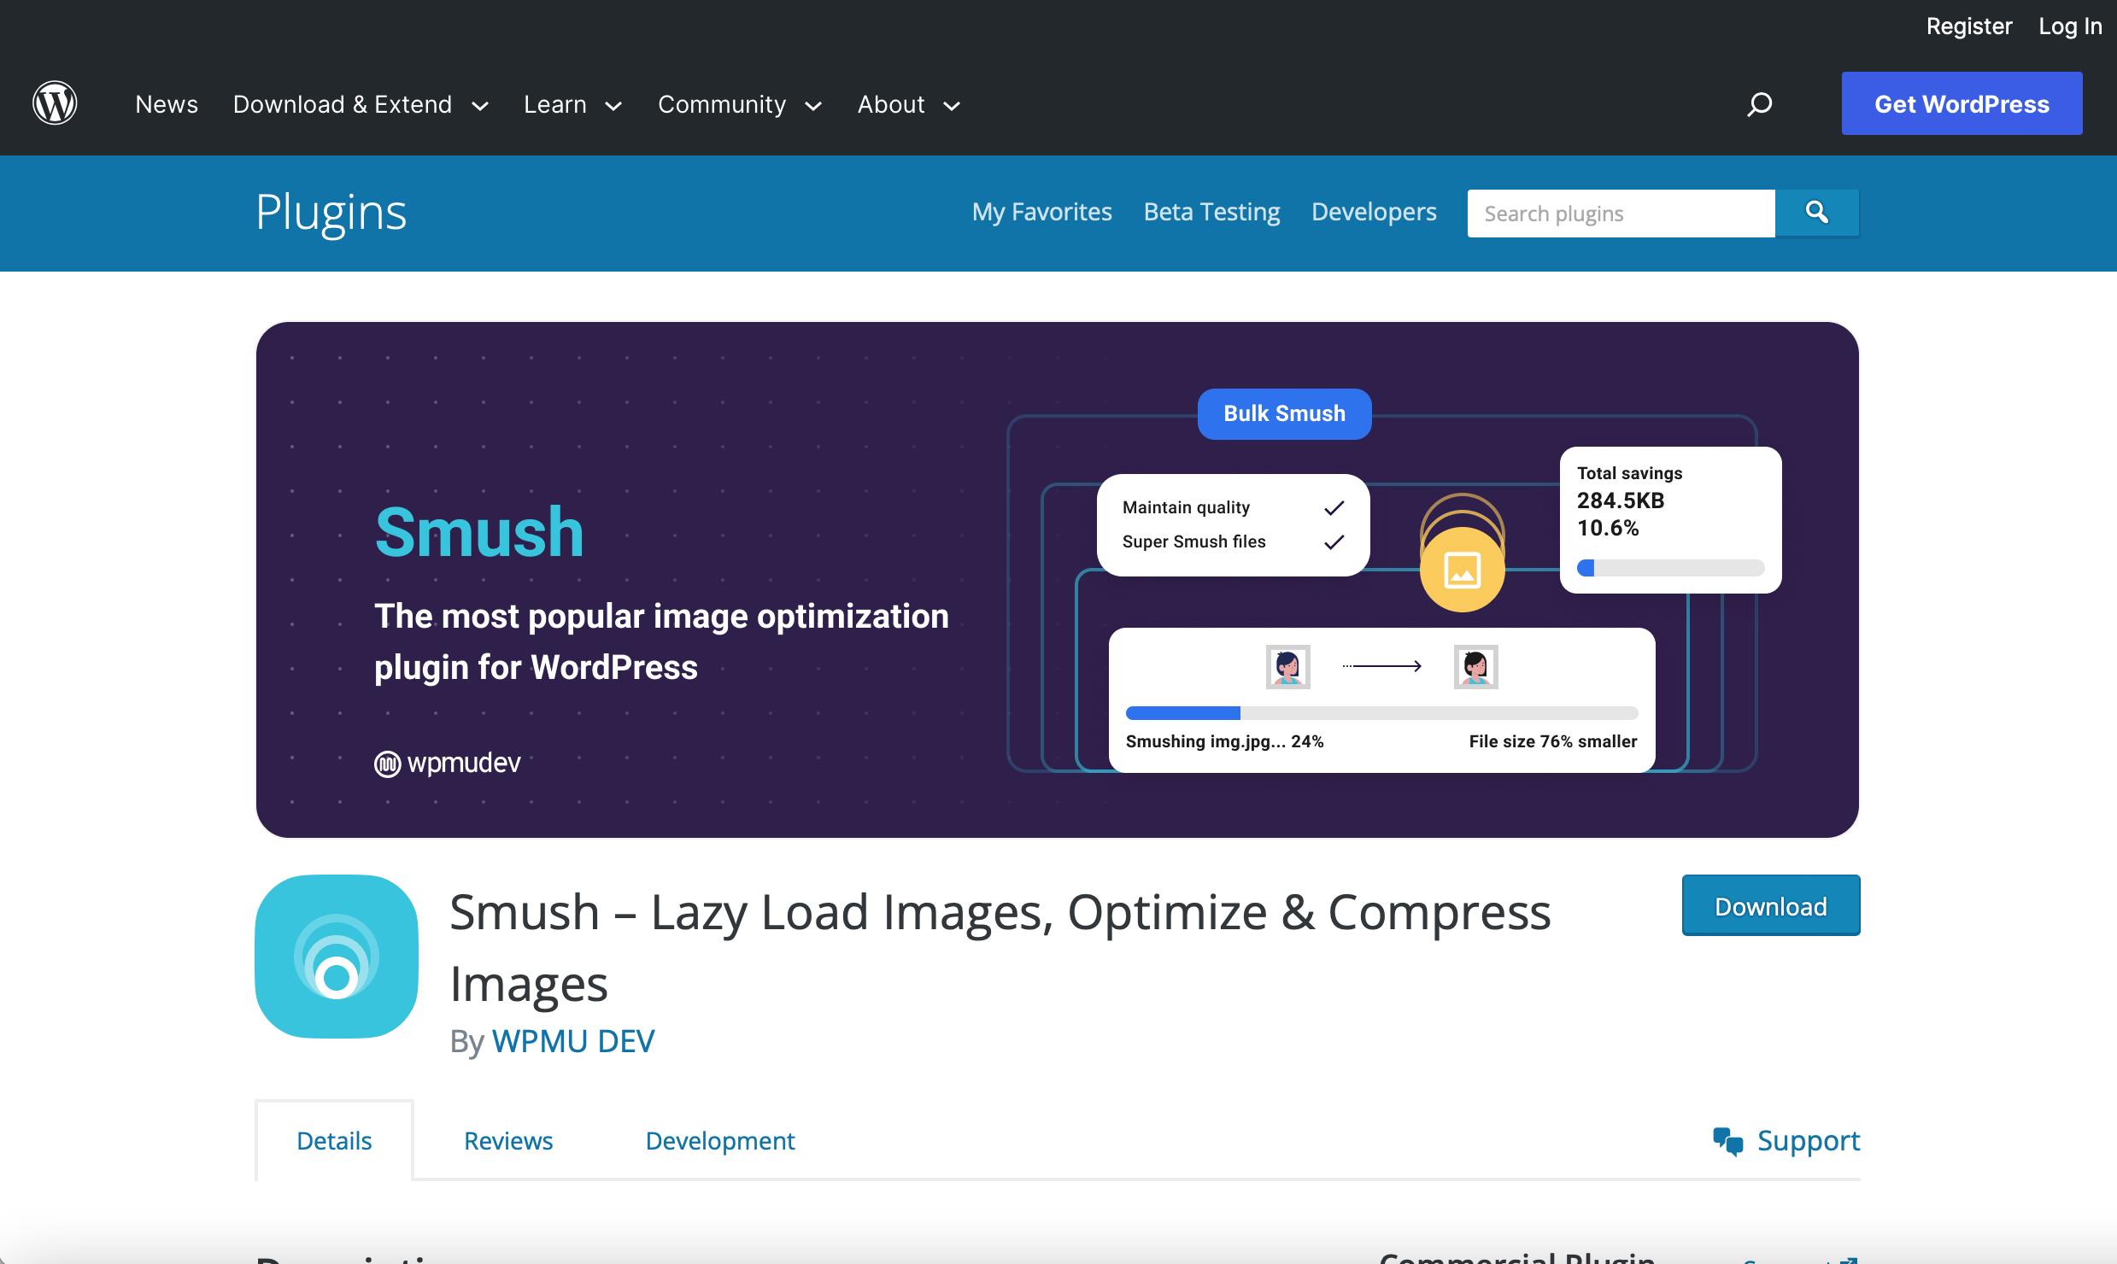This screenshot has height=1264, width=2117.
Task: Expand the About menu chevron
Action: click(x=952, y=106)
